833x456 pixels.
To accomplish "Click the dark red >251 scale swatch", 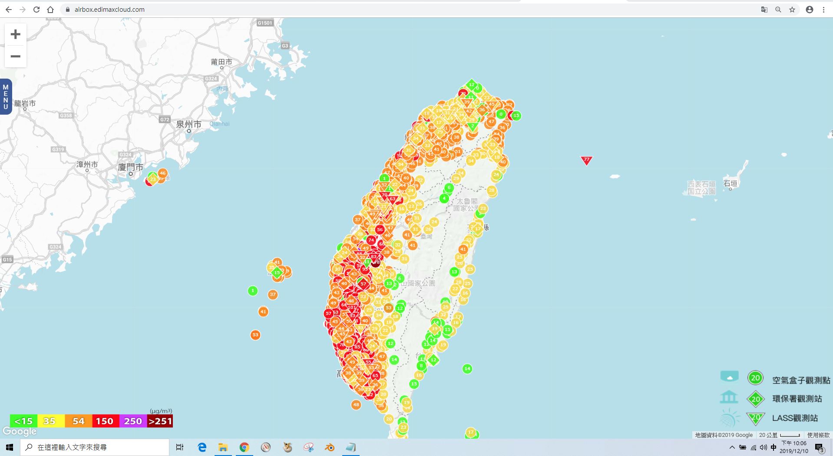I will click(x=160, y=421).
